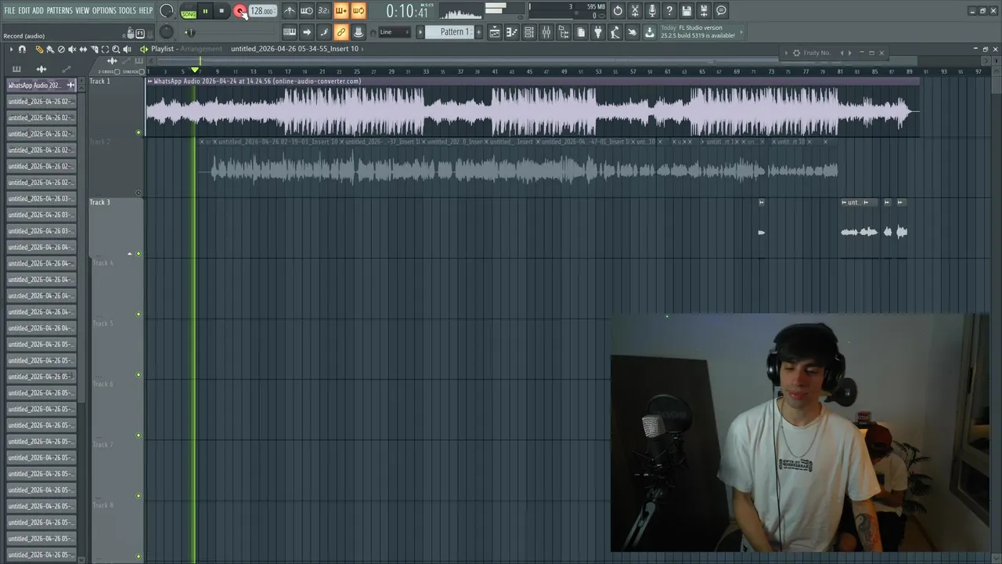Toggle the Track 4 mute LED
The image size is (1002, 564).
(139, 314)
